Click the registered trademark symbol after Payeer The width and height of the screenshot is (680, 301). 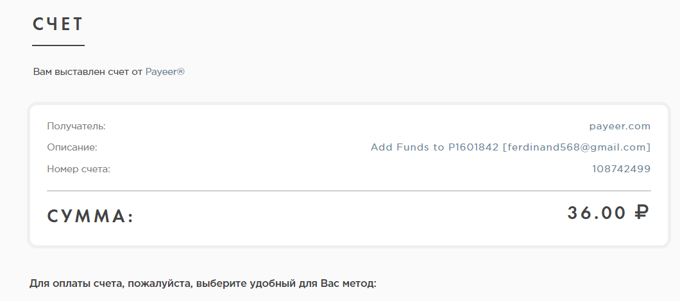[x=181, y=72]
